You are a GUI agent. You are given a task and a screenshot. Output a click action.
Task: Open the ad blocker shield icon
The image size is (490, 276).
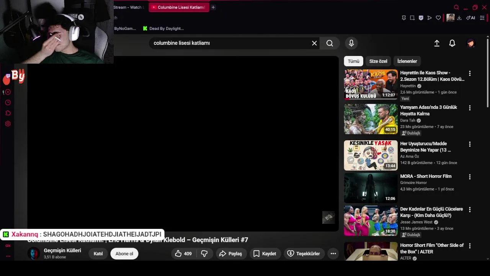[x=421, y=18]
